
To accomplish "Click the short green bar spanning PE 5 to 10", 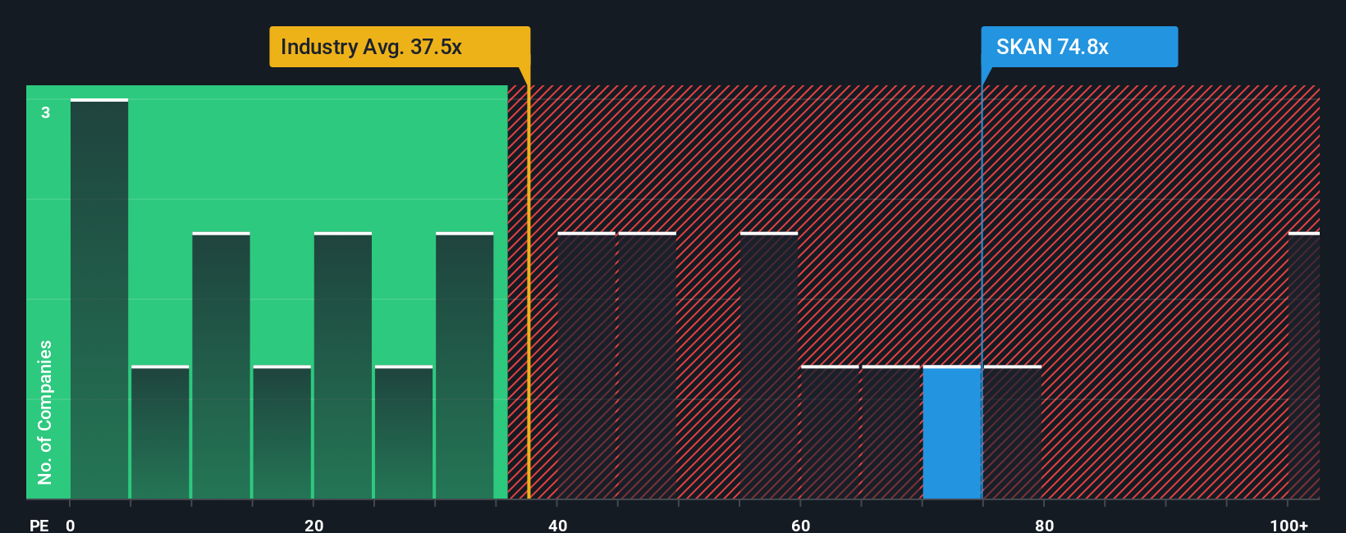I will (x=160, y=432).
